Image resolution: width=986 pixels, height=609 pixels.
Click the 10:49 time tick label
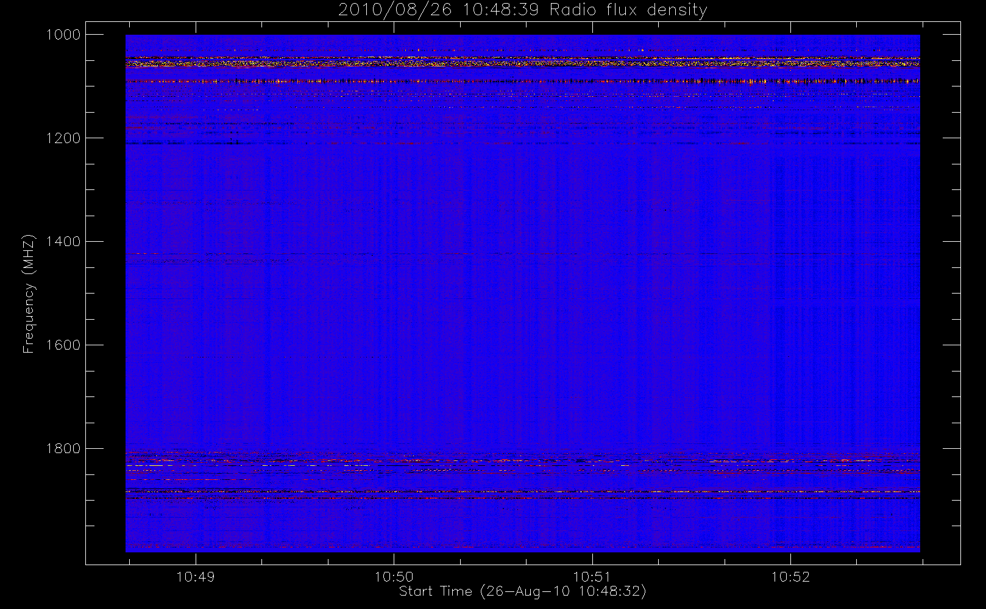click(x=196, y=577)
